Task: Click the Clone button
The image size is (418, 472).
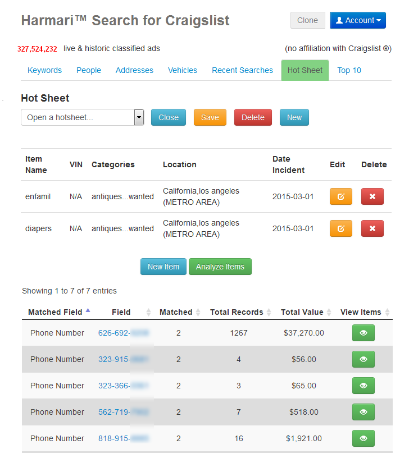Action: pos(307,20)
